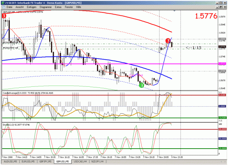Click the application icon in the title bar
This screenshot has width=228, height=165.
click(x=3, y=3)
